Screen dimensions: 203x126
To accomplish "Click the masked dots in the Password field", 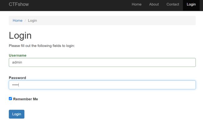I will [15, 85].
